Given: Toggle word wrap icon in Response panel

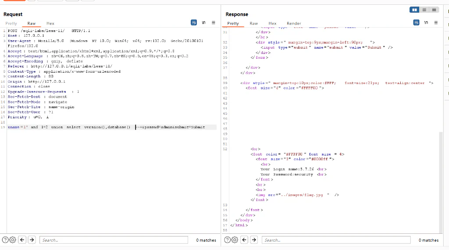Looking at the screenshot, I should tap(417, 22).
